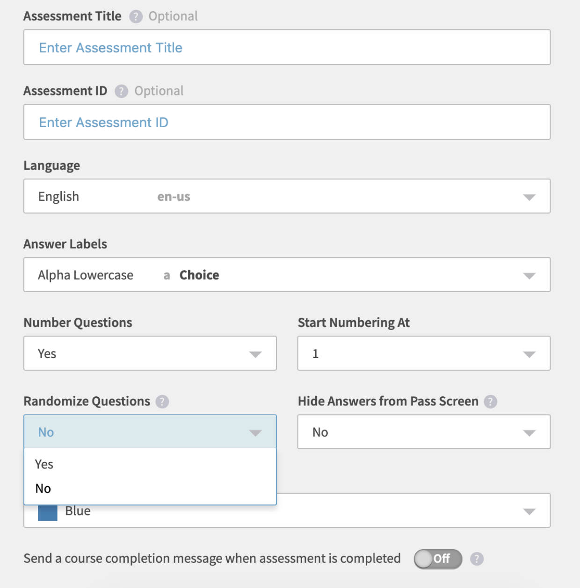Focus the Enter Assessment Title field
The width and height of the screenshot is (580, 588).
tap(287, 47)
